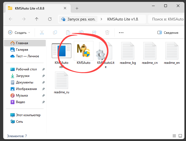The height and width of the screenshot is (141, 186).
Task: Open the Создать dropdown menu
Action: 19,32
